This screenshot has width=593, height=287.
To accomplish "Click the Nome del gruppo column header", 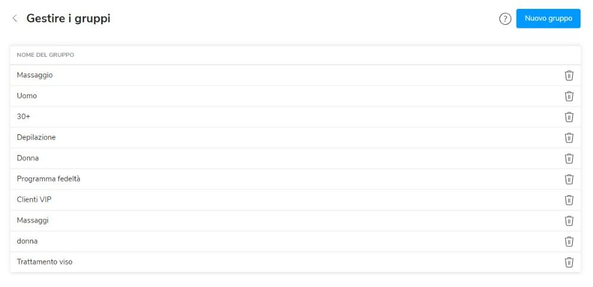I will 45,55.
